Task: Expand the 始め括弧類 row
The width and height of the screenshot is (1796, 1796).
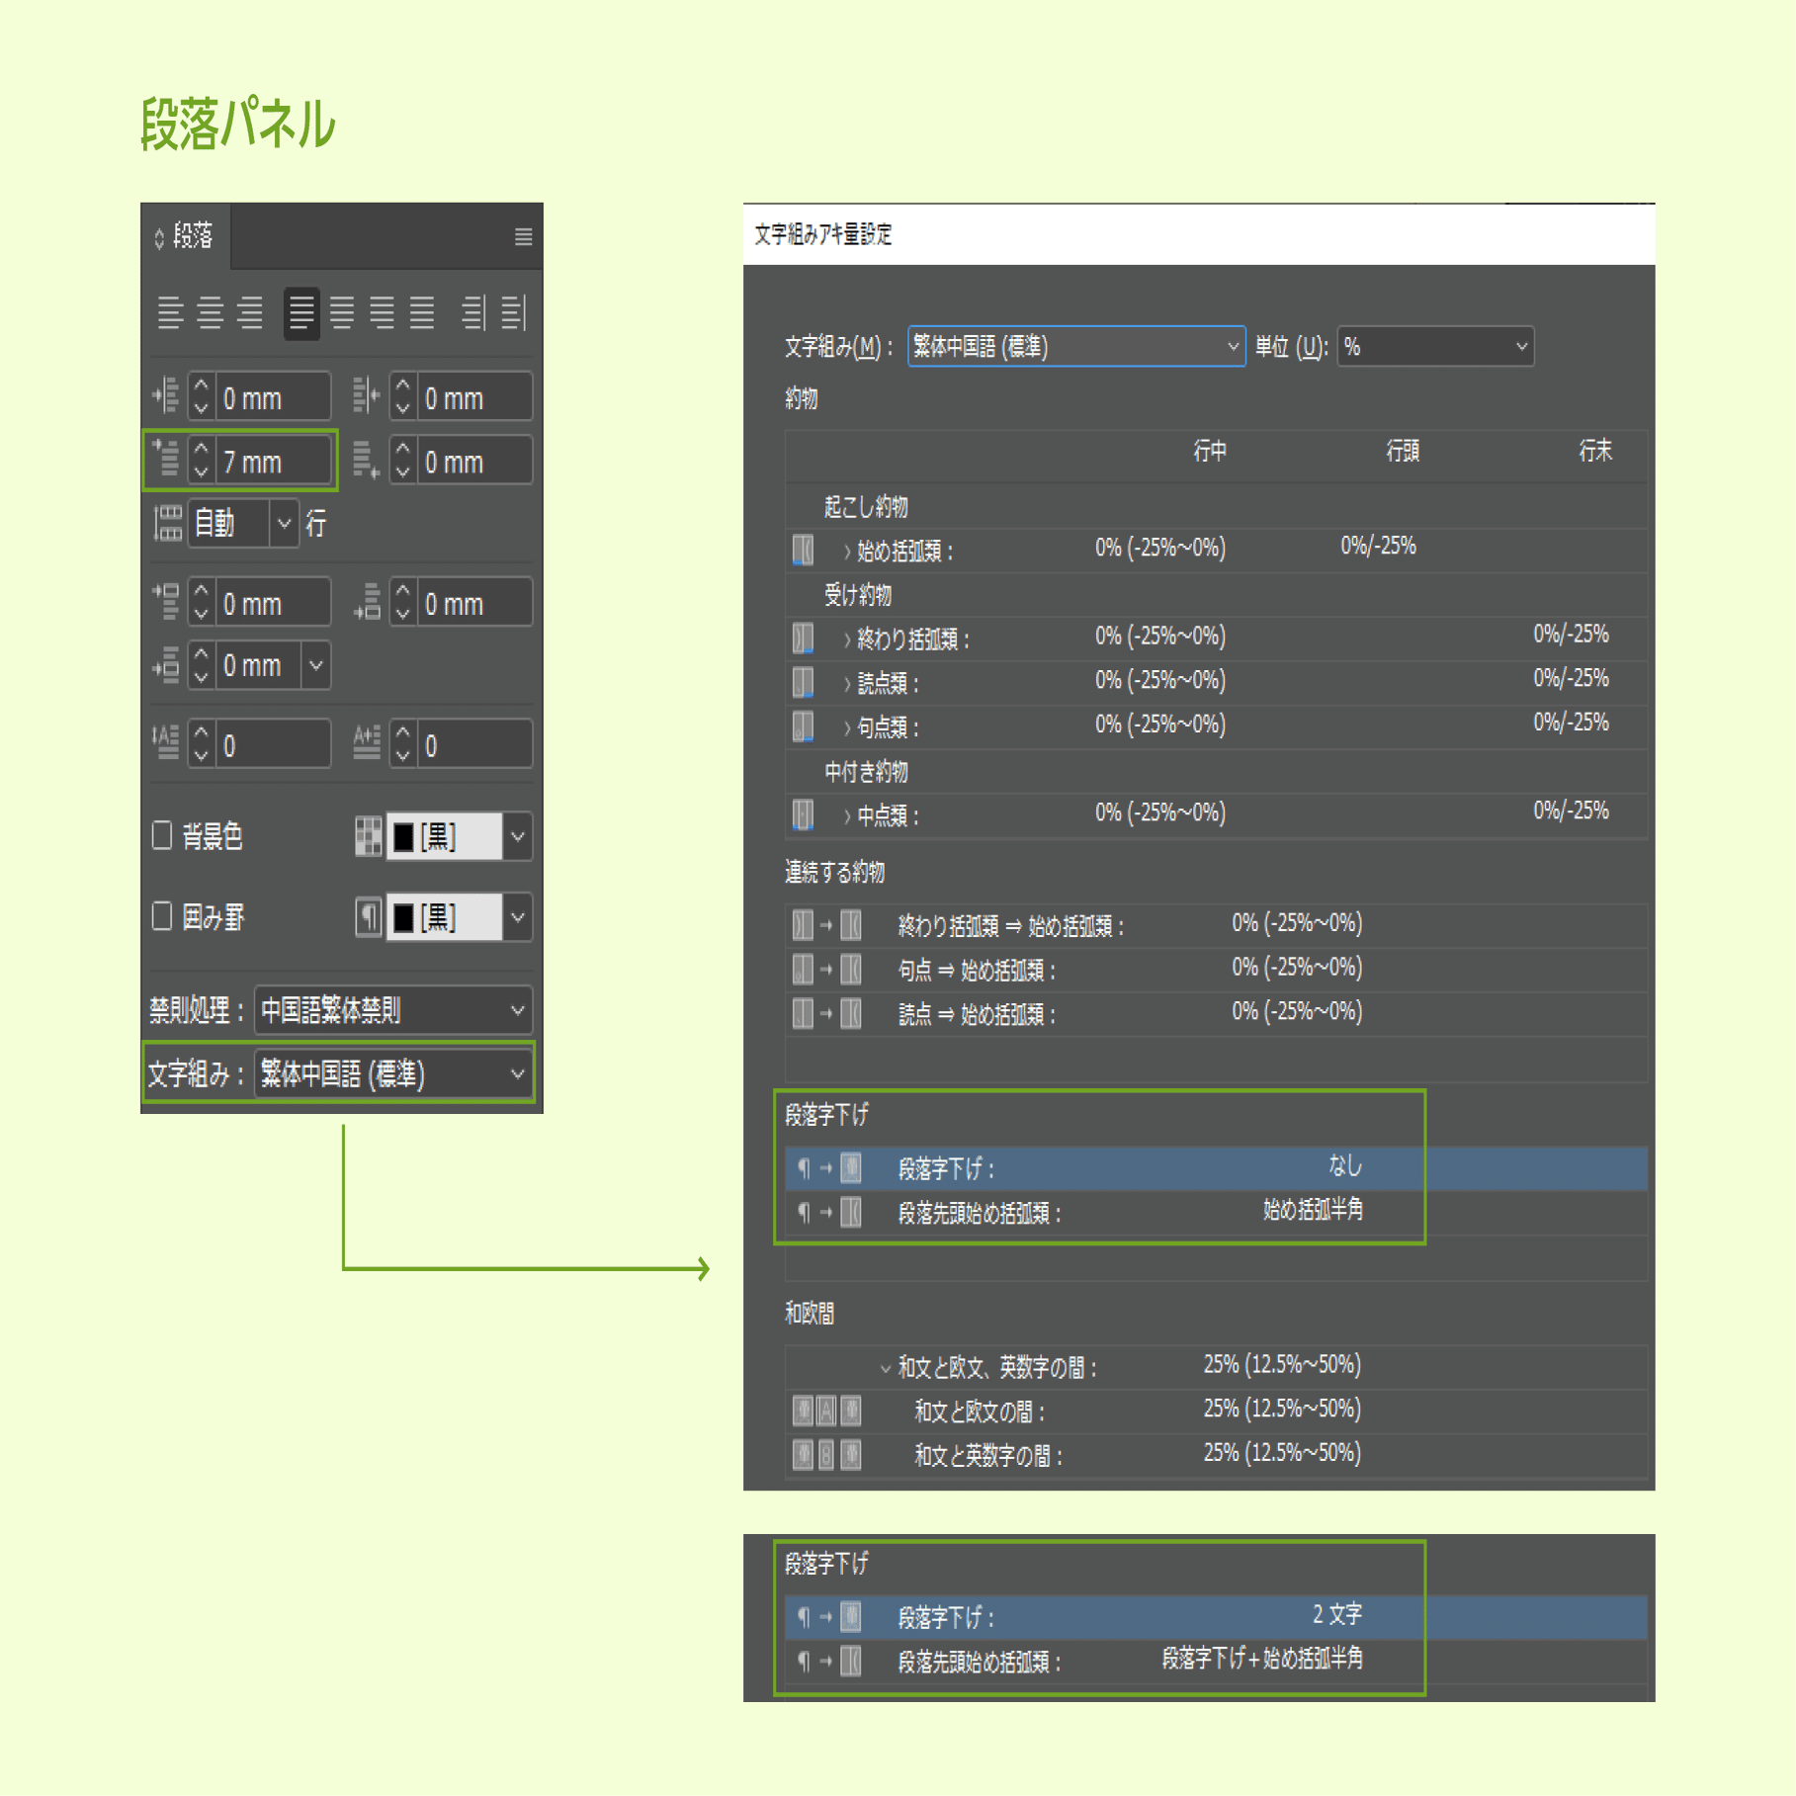Action: tap(847, 552)
